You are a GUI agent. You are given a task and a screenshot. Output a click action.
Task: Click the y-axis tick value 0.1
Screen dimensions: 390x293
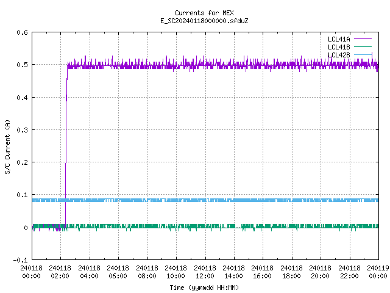pyautogui.click(x=22, y=195)
